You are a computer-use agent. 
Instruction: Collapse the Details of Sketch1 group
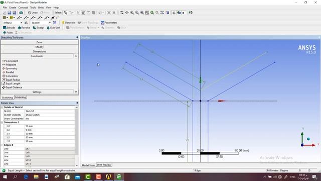pos(2,107)
